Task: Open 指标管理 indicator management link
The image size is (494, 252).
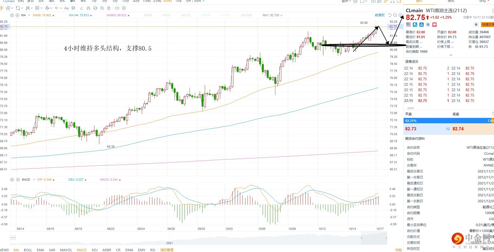Action: click(x=167, y=250)
